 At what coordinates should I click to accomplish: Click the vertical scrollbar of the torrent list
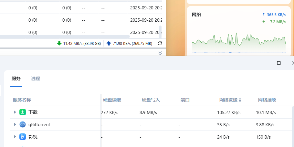tap(160, 32)
